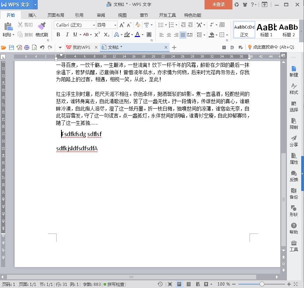Decrease indent using the ribbon icon

click(183, 25)
